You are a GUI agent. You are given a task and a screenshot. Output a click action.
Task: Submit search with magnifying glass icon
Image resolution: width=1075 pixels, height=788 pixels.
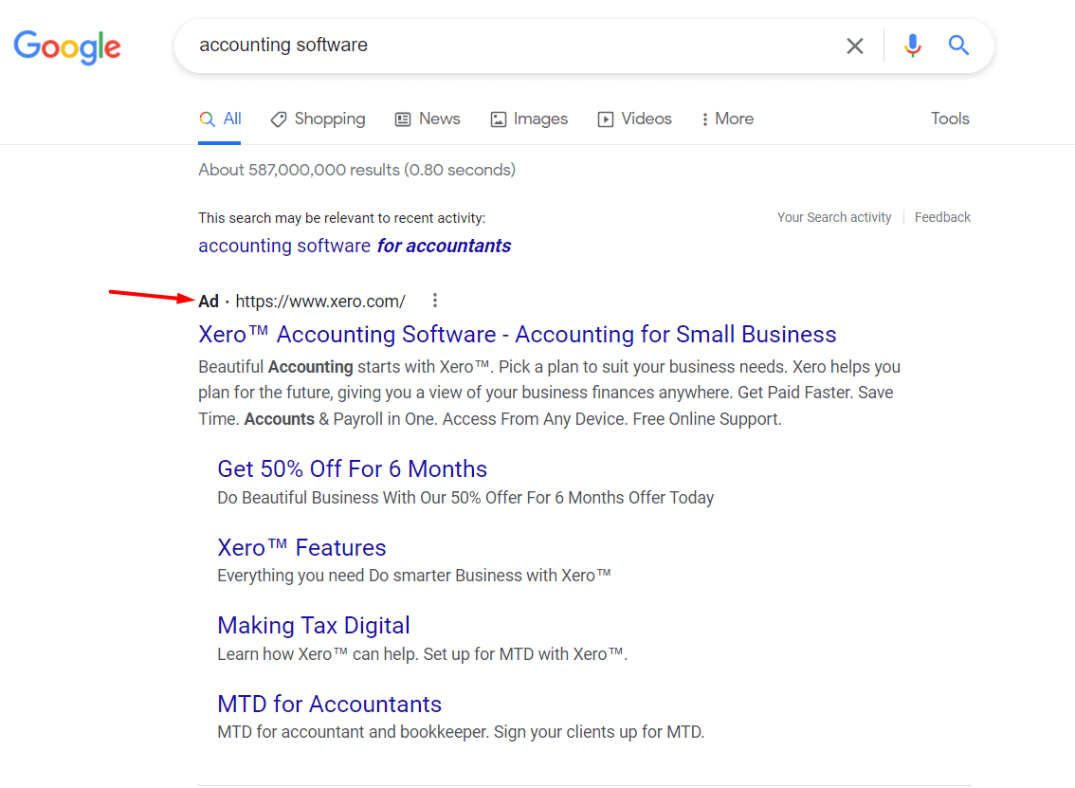tap(958, 46)
